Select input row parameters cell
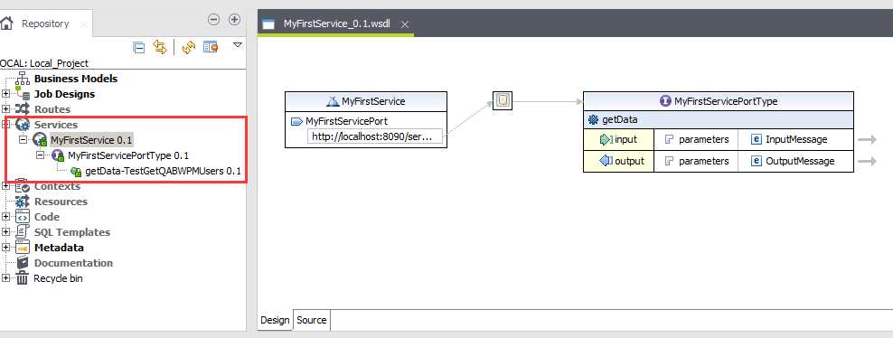This screenshot has width=893, height=338. tap(696, 139)
